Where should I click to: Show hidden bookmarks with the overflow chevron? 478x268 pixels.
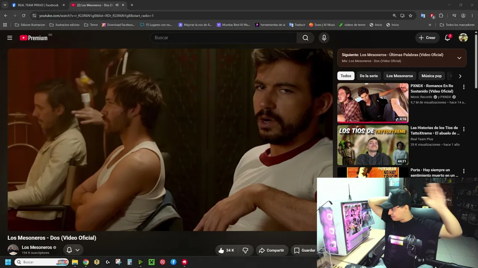(430, 25)
